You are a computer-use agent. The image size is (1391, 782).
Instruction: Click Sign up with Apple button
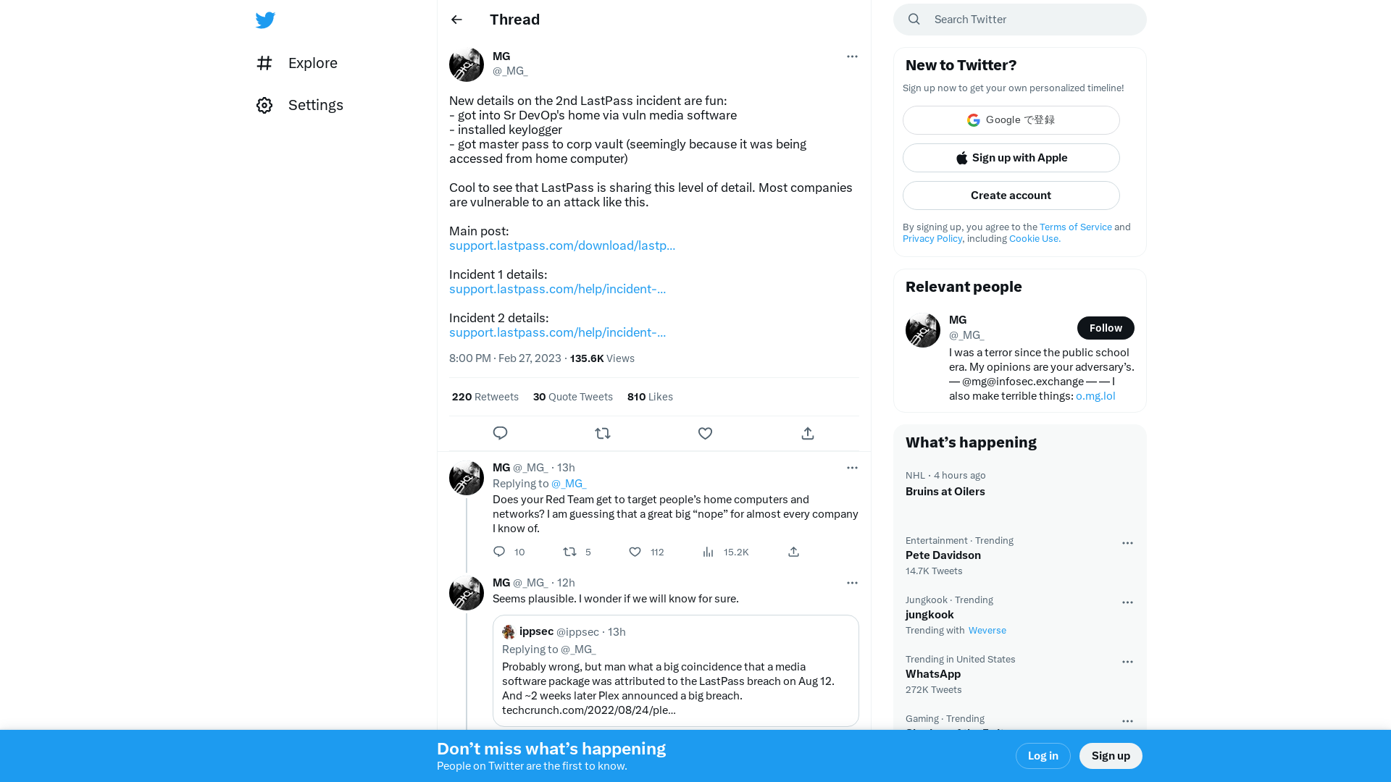click(x=1011, y=158)
